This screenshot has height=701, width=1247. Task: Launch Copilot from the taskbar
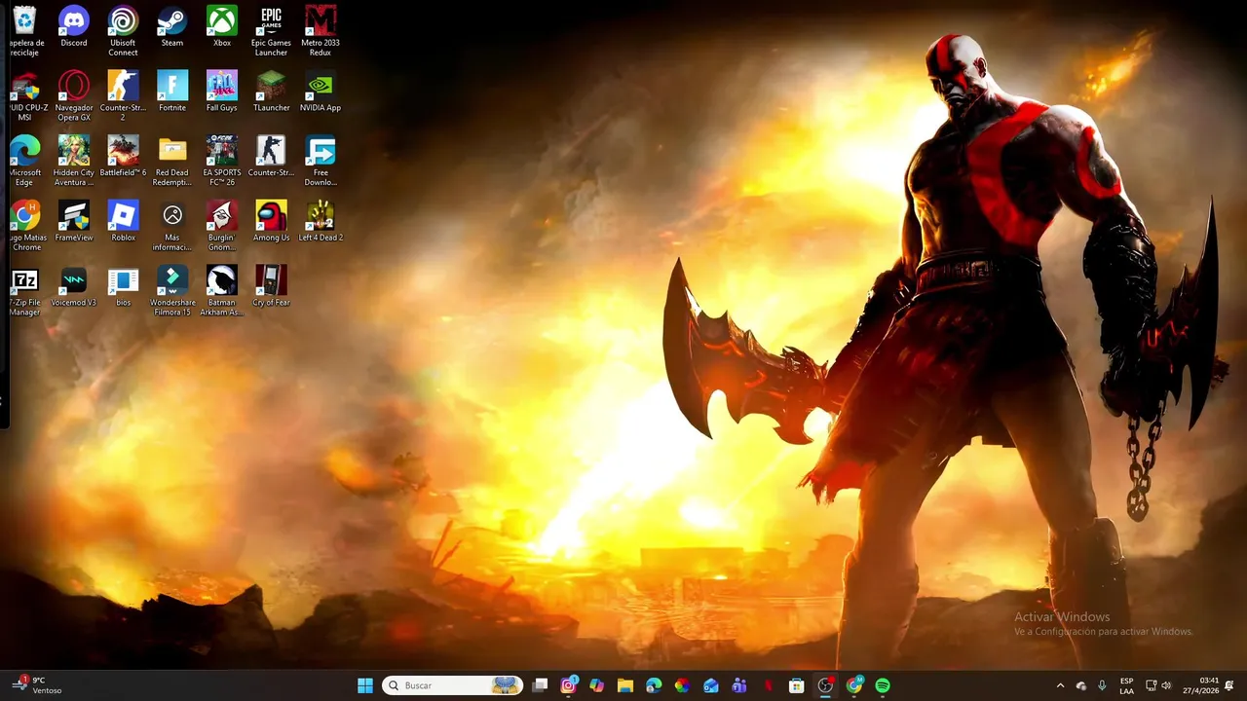(597, 685)
